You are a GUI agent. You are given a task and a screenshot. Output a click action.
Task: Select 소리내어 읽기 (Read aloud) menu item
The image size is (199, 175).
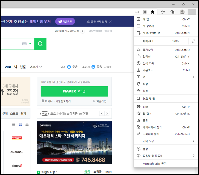coord(166,134)
